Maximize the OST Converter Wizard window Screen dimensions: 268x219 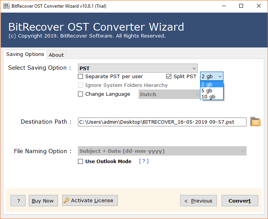(x=241, y=6)
